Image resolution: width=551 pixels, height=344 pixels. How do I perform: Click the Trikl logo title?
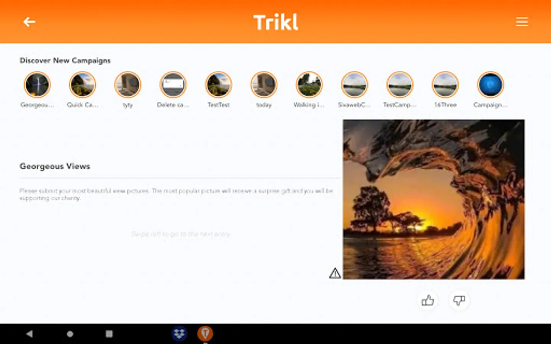[x=275, y=22]
